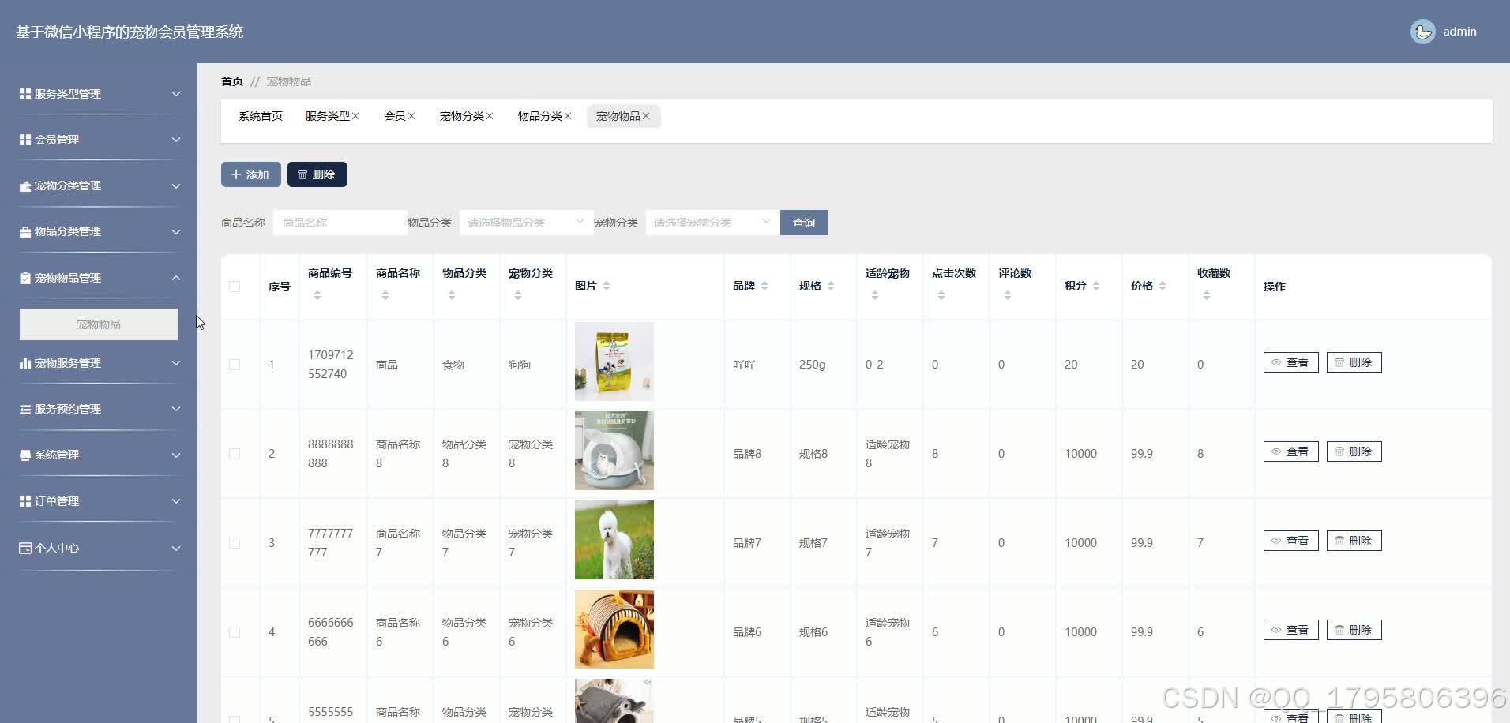Click the 宠物服务管理 chart icon

[25, 363]
